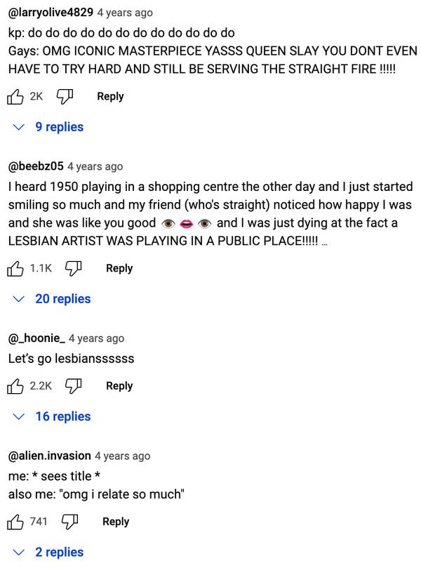421x570 pixels.
Task: Reply to @larryolive4829's comment
Action: pos(110,96)
